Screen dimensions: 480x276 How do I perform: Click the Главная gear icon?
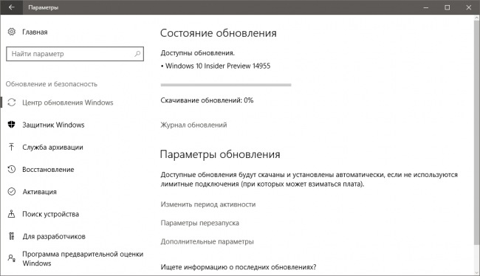tap(12, 32)
